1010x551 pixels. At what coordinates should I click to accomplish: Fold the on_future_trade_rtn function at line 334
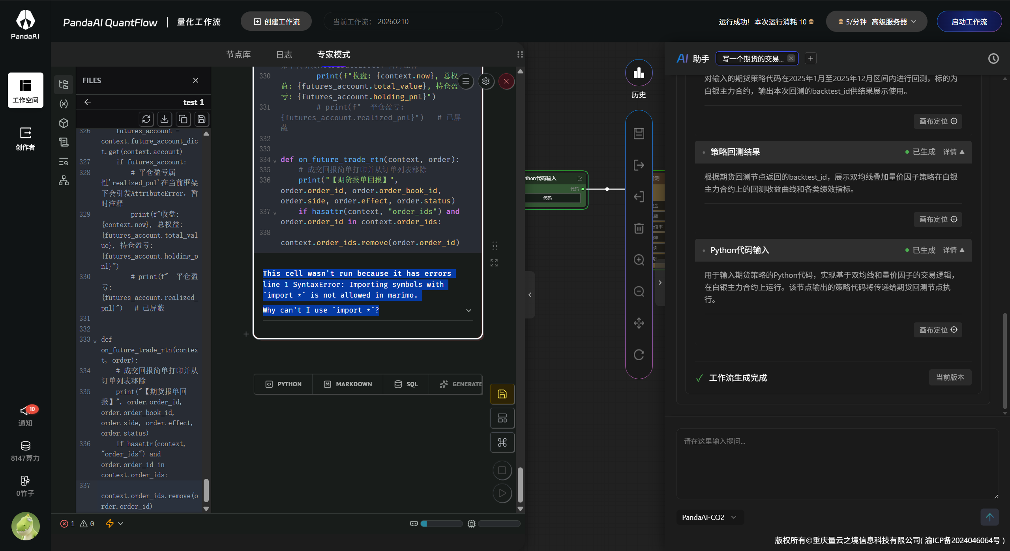pyautogui.click(x=275, y=160)
